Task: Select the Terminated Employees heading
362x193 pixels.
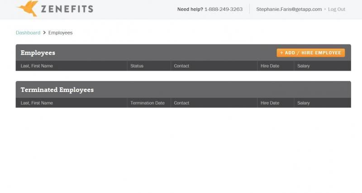Action: [x=57, y=90]
